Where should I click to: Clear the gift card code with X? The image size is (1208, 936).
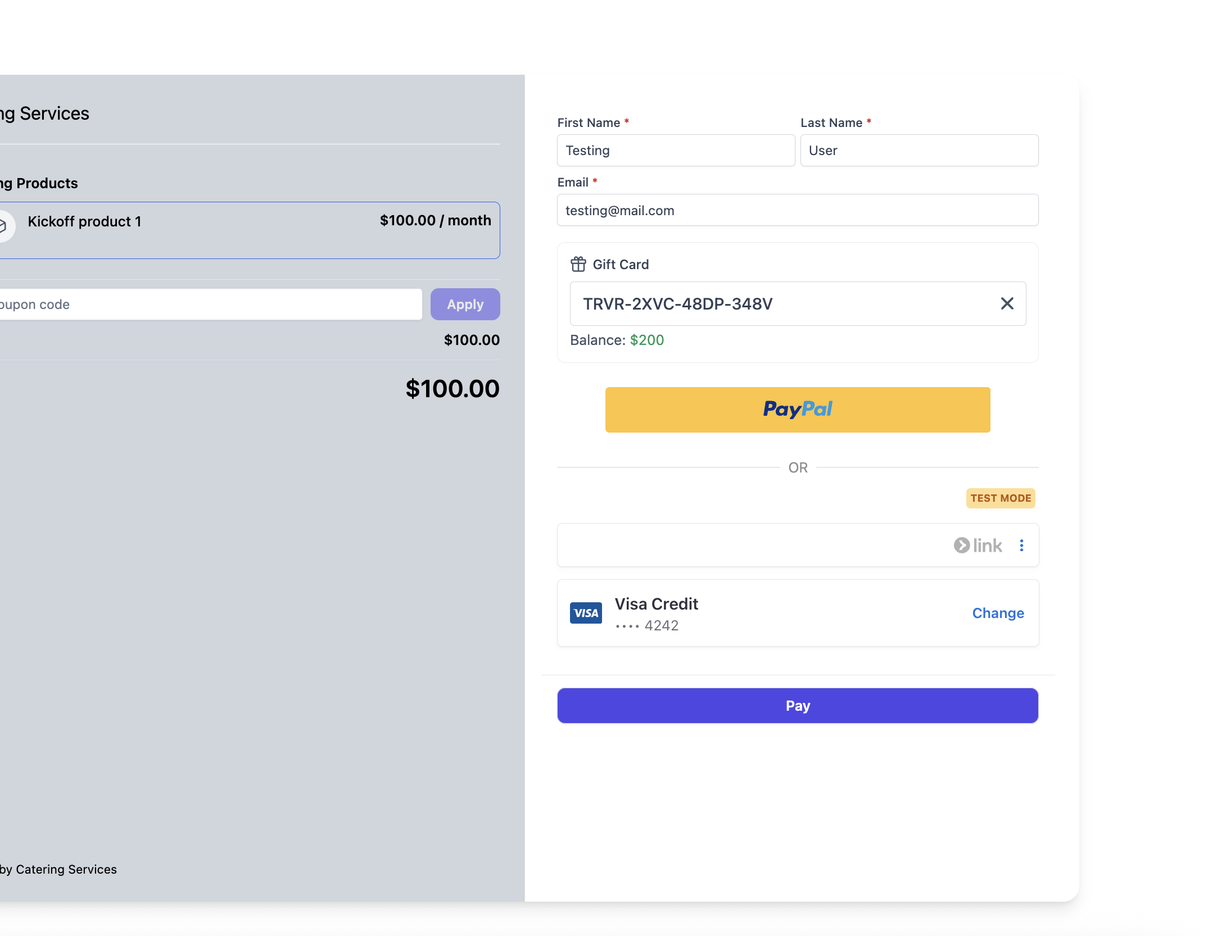(1007, 303)
